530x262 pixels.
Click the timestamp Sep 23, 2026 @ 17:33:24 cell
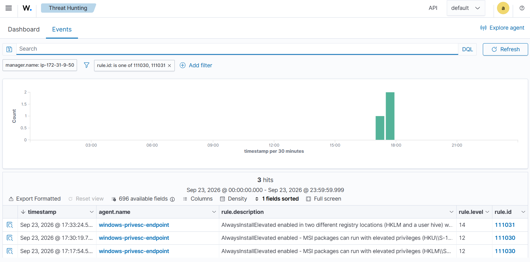(x=57, y=225)
